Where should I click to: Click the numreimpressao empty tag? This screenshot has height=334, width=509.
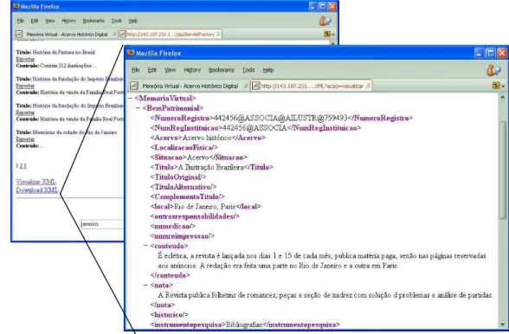(x=183, y=236)
